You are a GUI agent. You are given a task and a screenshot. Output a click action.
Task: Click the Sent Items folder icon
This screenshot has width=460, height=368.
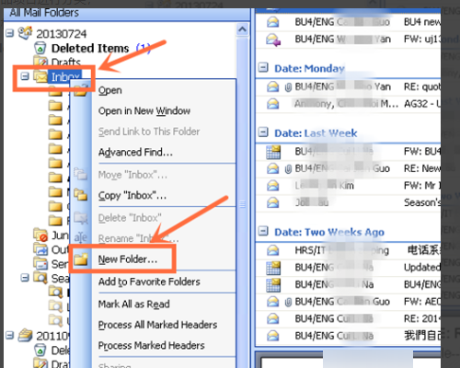pyautogui.click(x=40, y=263)
